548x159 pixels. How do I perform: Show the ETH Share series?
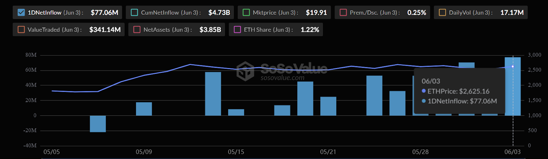(x=237, y=30)
